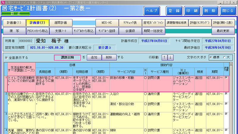Viewport: 238px width, 134px height.
Task: Click the 登録 register button
Action: pyautogui.click(x=174, y=11)
